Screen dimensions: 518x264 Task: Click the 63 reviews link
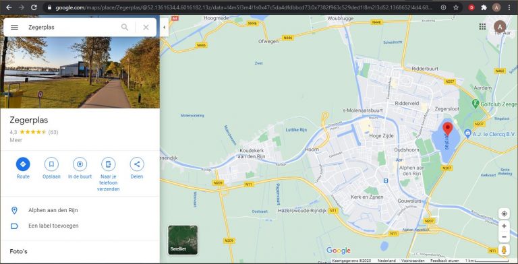coord(53,132)
